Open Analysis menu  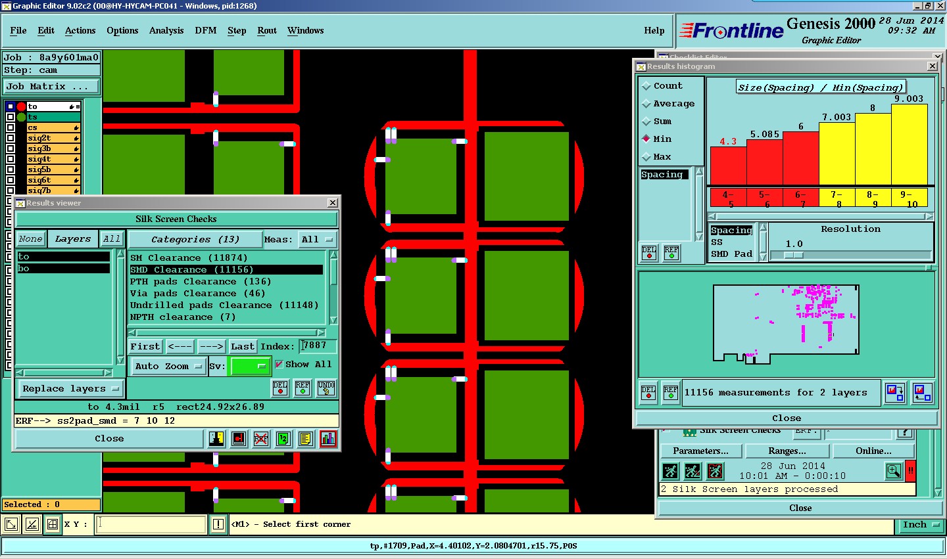166,30
